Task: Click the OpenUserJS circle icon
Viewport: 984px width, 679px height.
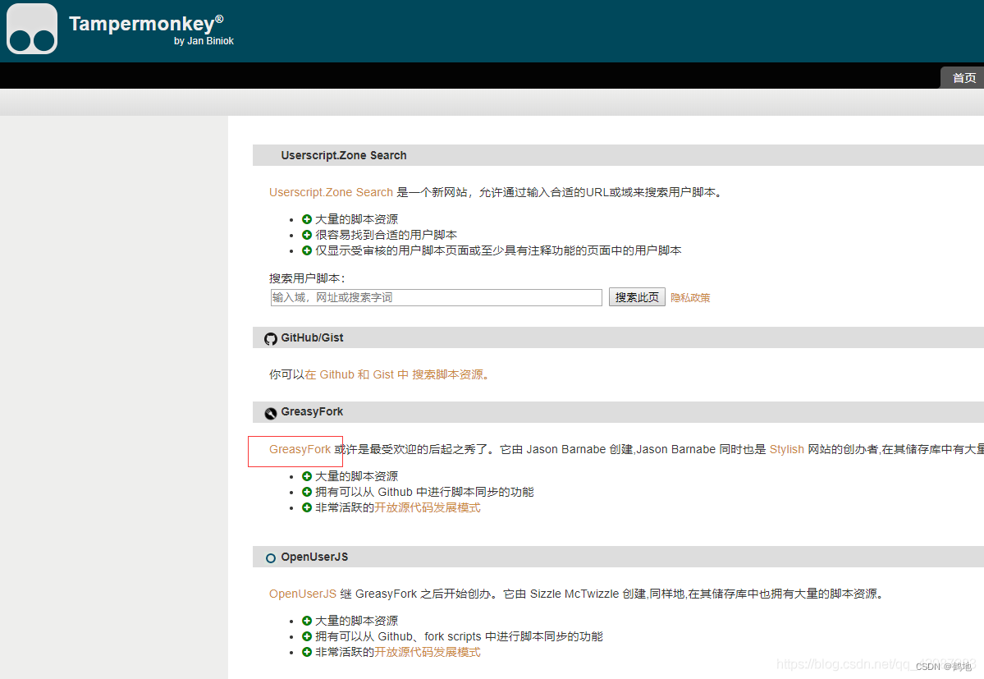Action: click(x=271, y=557)
